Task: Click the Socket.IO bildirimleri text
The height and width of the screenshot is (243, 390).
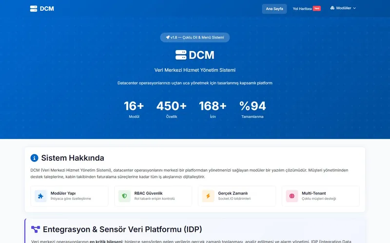Action: 234,199
